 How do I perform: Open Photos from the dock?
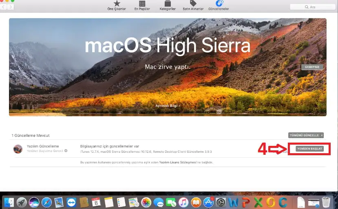146,202
